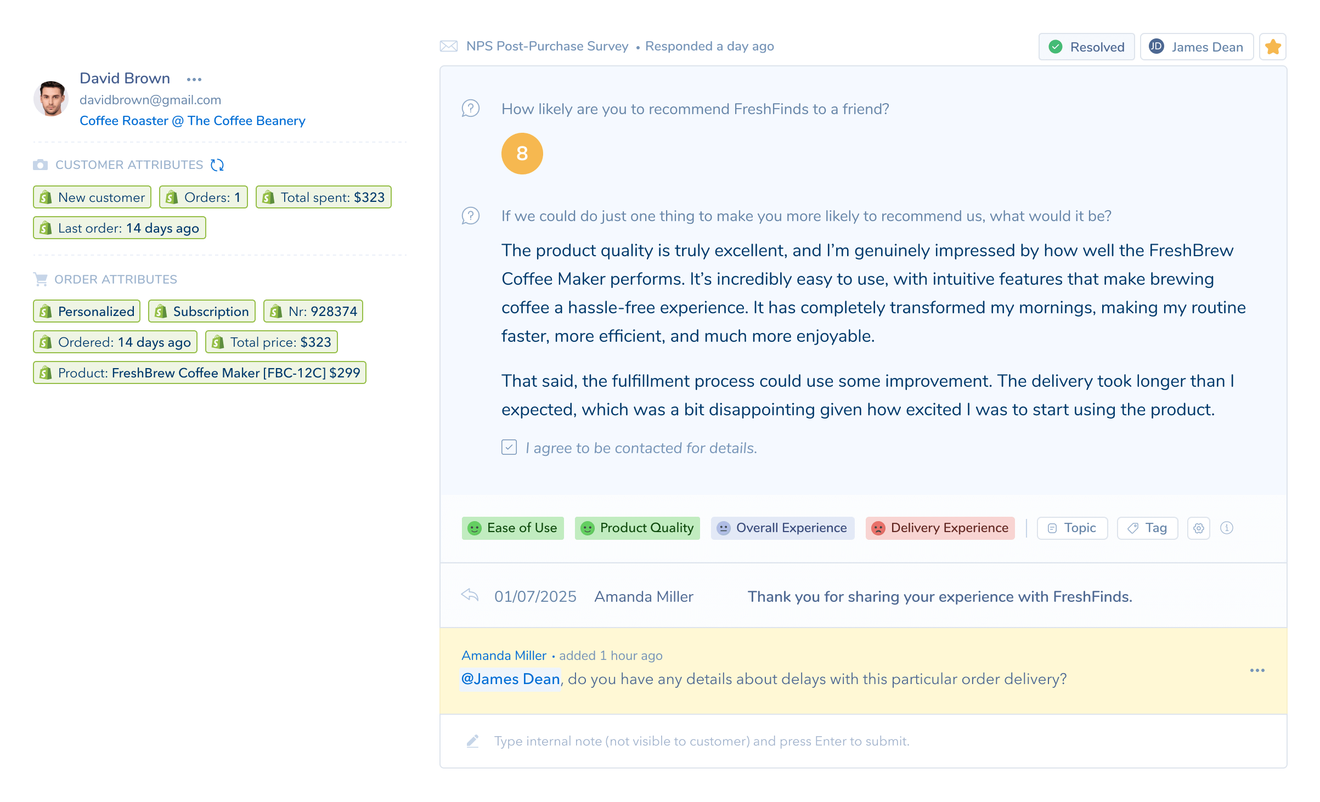Toggle the Resolved status
The width and height of the screenshot is (1320, 802).
[x=1086, y=47]
